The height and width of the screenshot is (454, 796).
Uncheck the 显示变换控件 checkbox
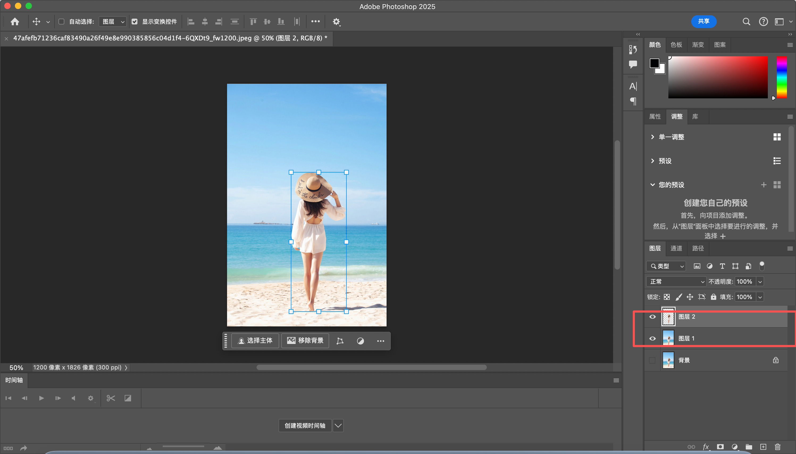coord(134,22)
